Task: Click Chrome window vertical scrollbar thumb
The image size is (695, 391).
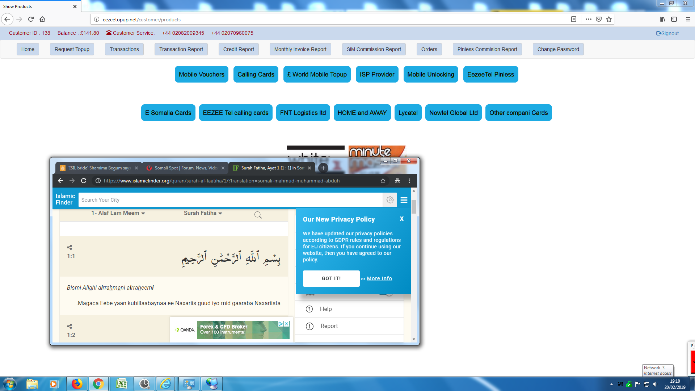Action: pyautogui.click(x=414, y=207)
